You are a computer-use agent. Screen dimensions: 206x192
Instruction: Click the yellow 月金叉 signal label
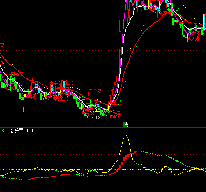[x=96, y=110]
